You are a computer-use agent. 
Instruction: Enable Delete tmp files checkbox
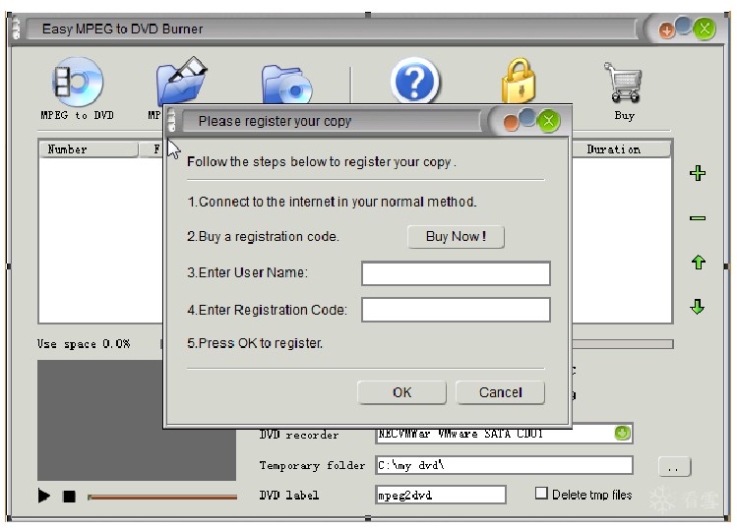(x=541, y=494)
